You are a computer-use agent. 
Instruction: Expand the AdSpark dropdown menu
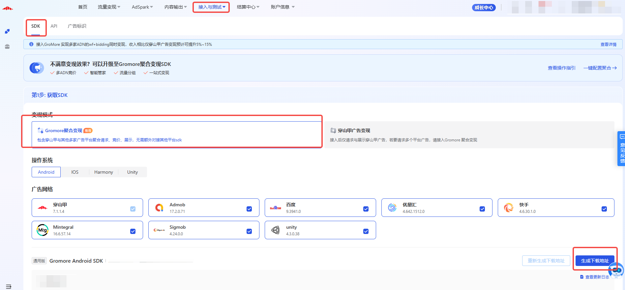point(142,7)
